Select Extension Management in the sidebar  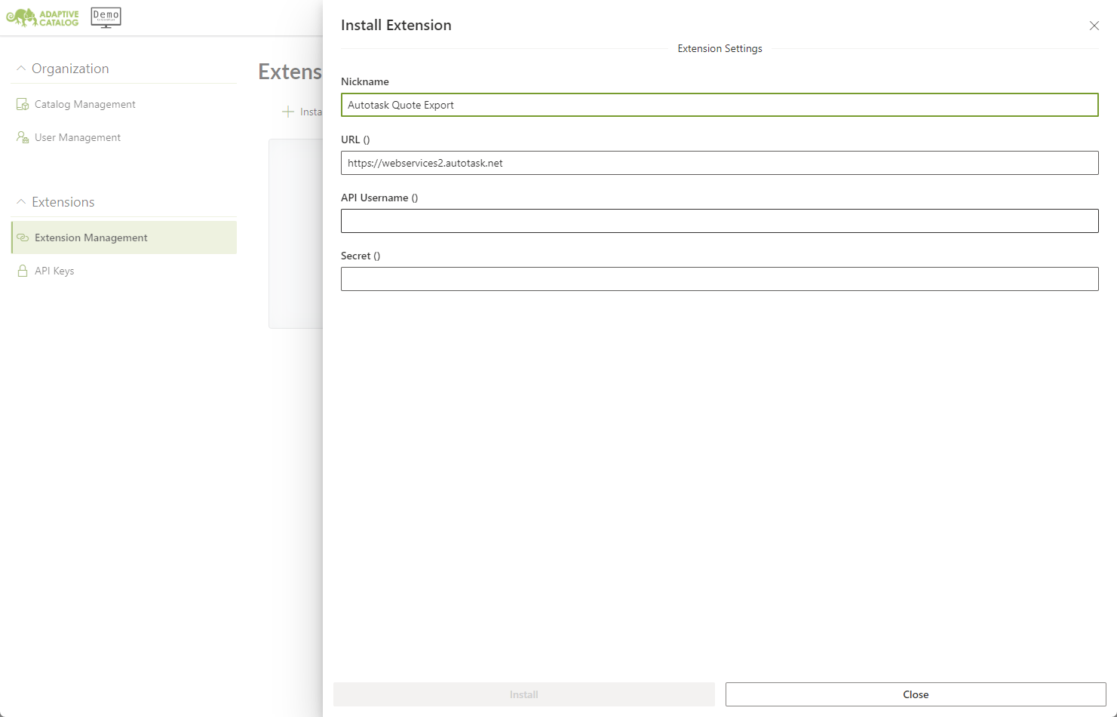(x=124, y=237)
